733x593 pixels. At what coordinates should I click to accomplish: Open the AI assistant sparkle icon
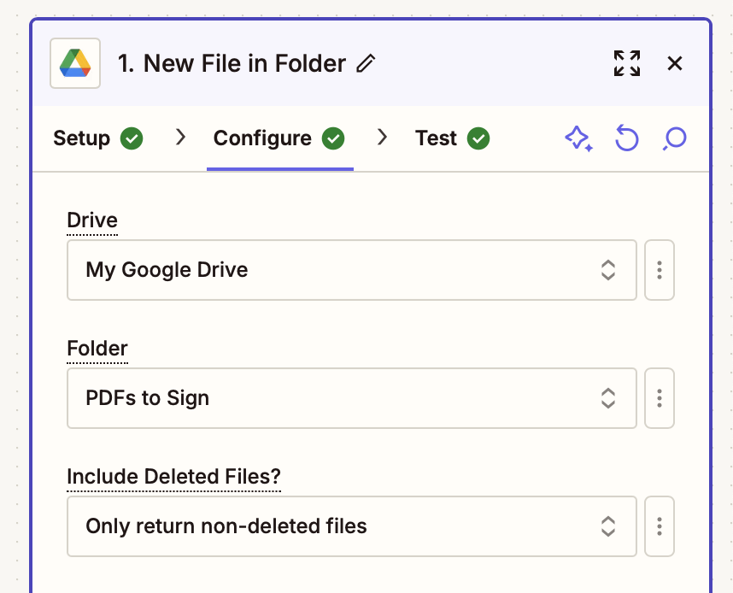point(579,138)
